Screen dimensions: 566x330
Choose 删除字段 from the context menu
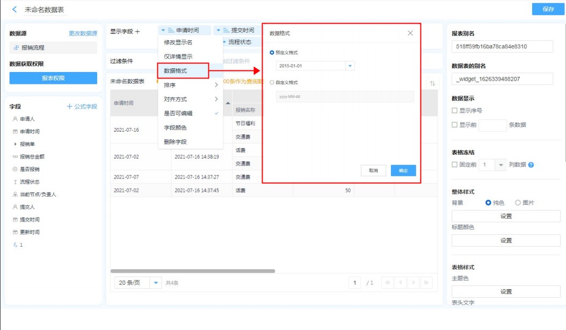[176, 142]
